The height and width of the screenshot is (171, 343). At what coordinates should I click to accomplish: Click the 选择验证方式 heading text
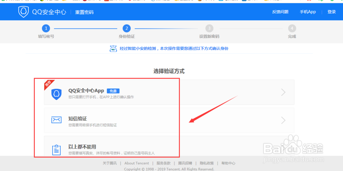[x=169, y=71]
